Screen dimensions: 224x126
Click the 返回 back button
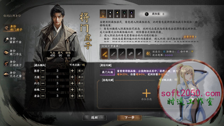click(x=94, y=118)
